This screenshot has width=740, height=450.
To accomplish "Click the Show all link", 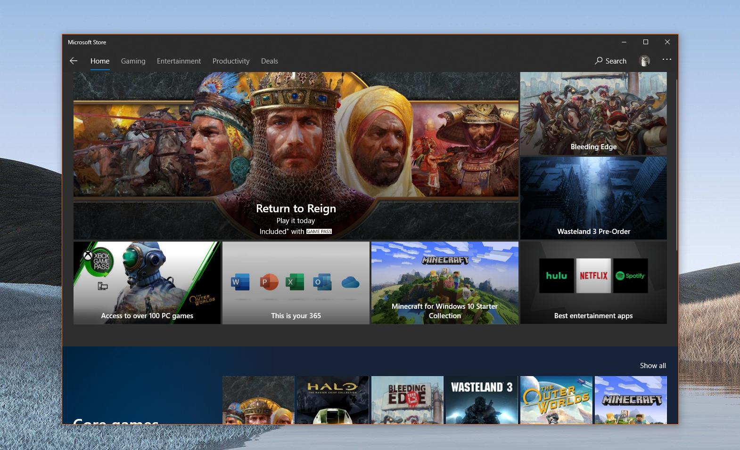I will coord(653,366).
